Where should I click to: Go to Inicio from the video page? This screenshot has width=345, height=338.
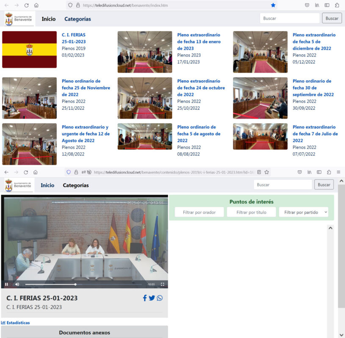tap(47, 185)
